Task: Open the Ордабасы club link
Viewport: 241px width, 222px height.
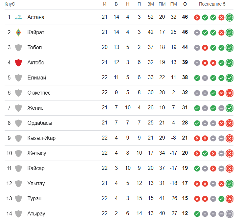Action: coord(40,123)
